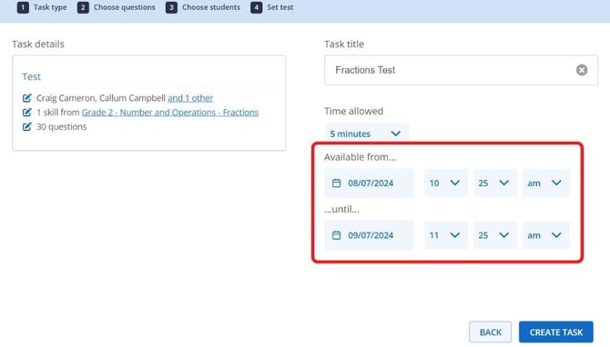Open the 'and 1 other' students link
Screen dimensions: 610x347
coord(190,98)
